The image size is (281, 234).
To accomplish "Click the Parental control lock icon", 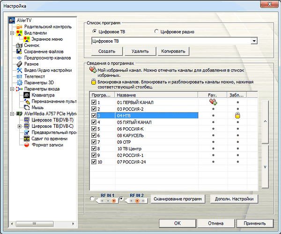I will [19, 27].
